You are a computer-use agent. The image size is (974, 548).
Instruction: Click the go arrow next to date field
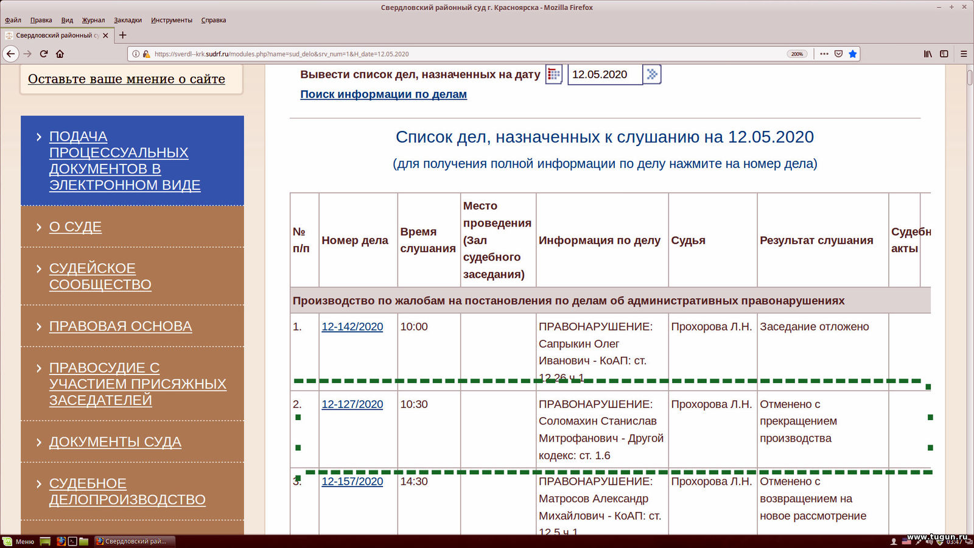pyautogui.click(x=652, y=74)
